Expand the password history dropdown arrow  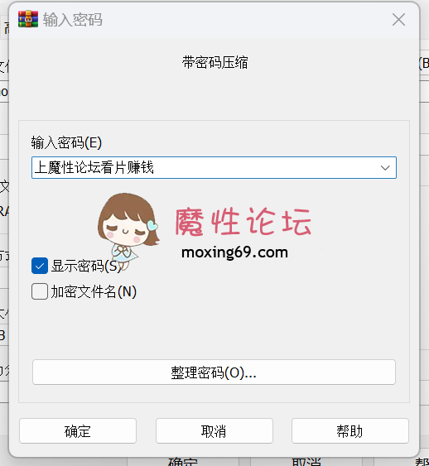click(x=385, y=168)
